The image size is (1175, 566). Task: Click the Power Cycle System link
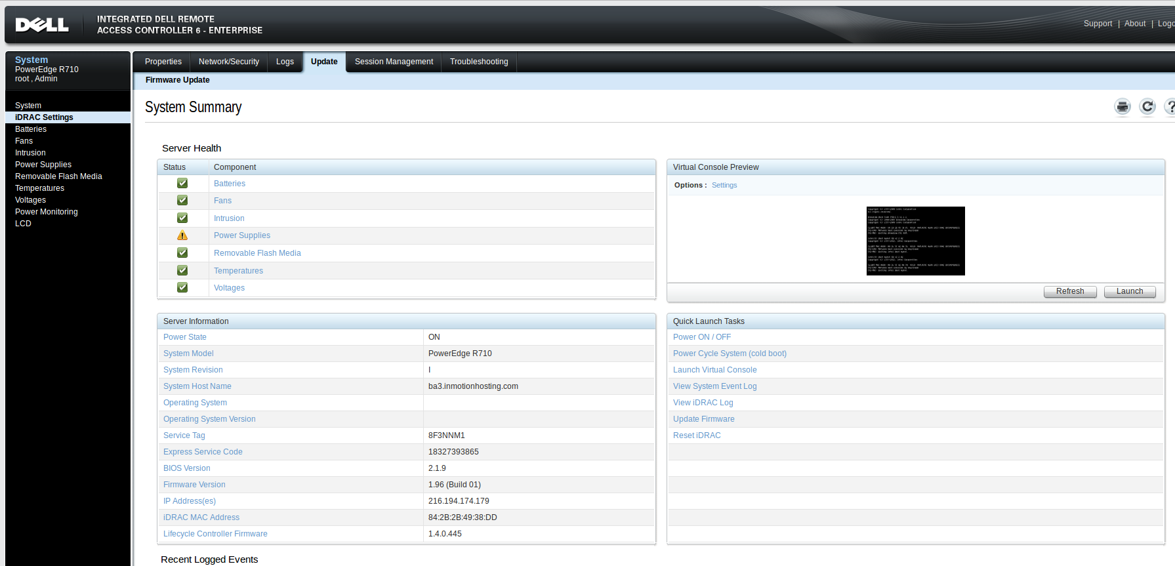(x=730, y=354)
